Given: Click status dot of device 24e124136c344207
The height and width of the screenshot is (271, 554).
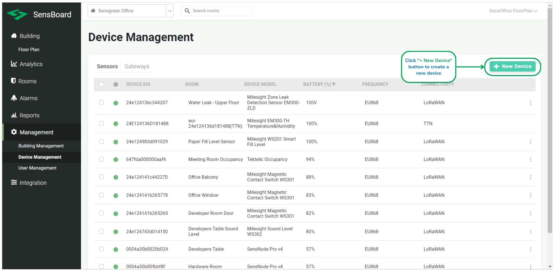Looking at the screenshot, I should pyautogui.click(x=116, y=103).
